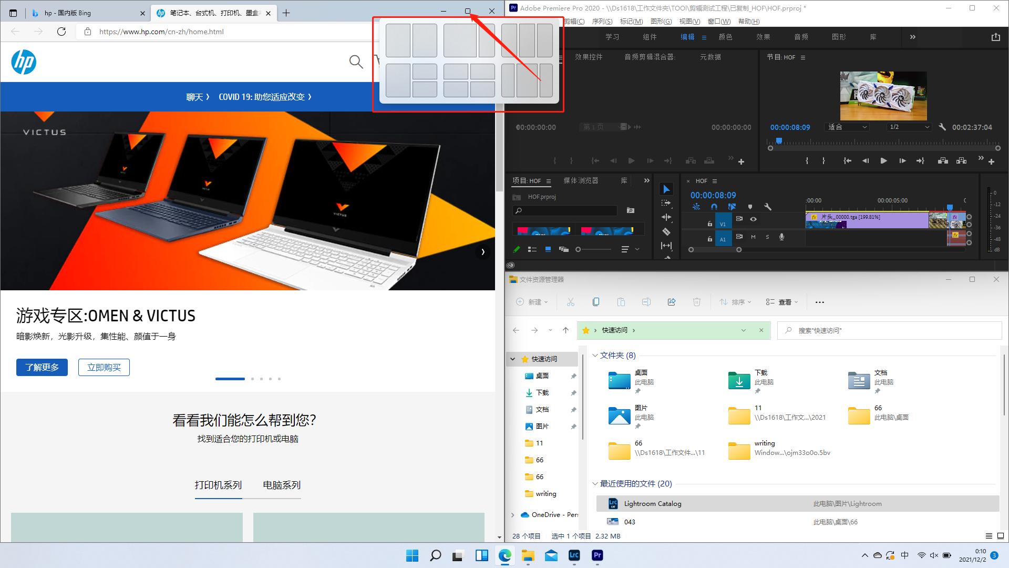The height and width of the screenshot is (568, 1009).
Task: Open timeline display settings wrench
Action: tap(768, 207)
